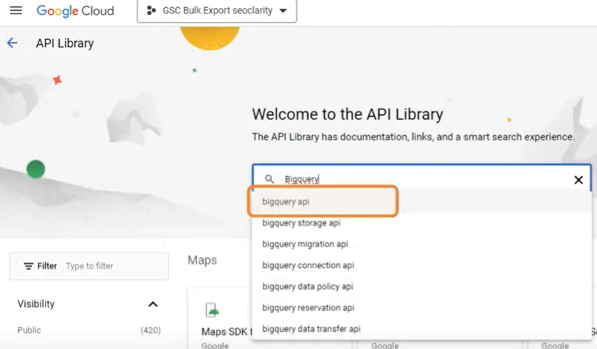This screenshot has width=597, height=349.
Task: Select 'bigquery data transfer api' suggestion
Action: click(x=311, y=329)
